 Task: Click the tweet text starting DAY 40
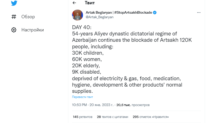(x=127, y=58)
